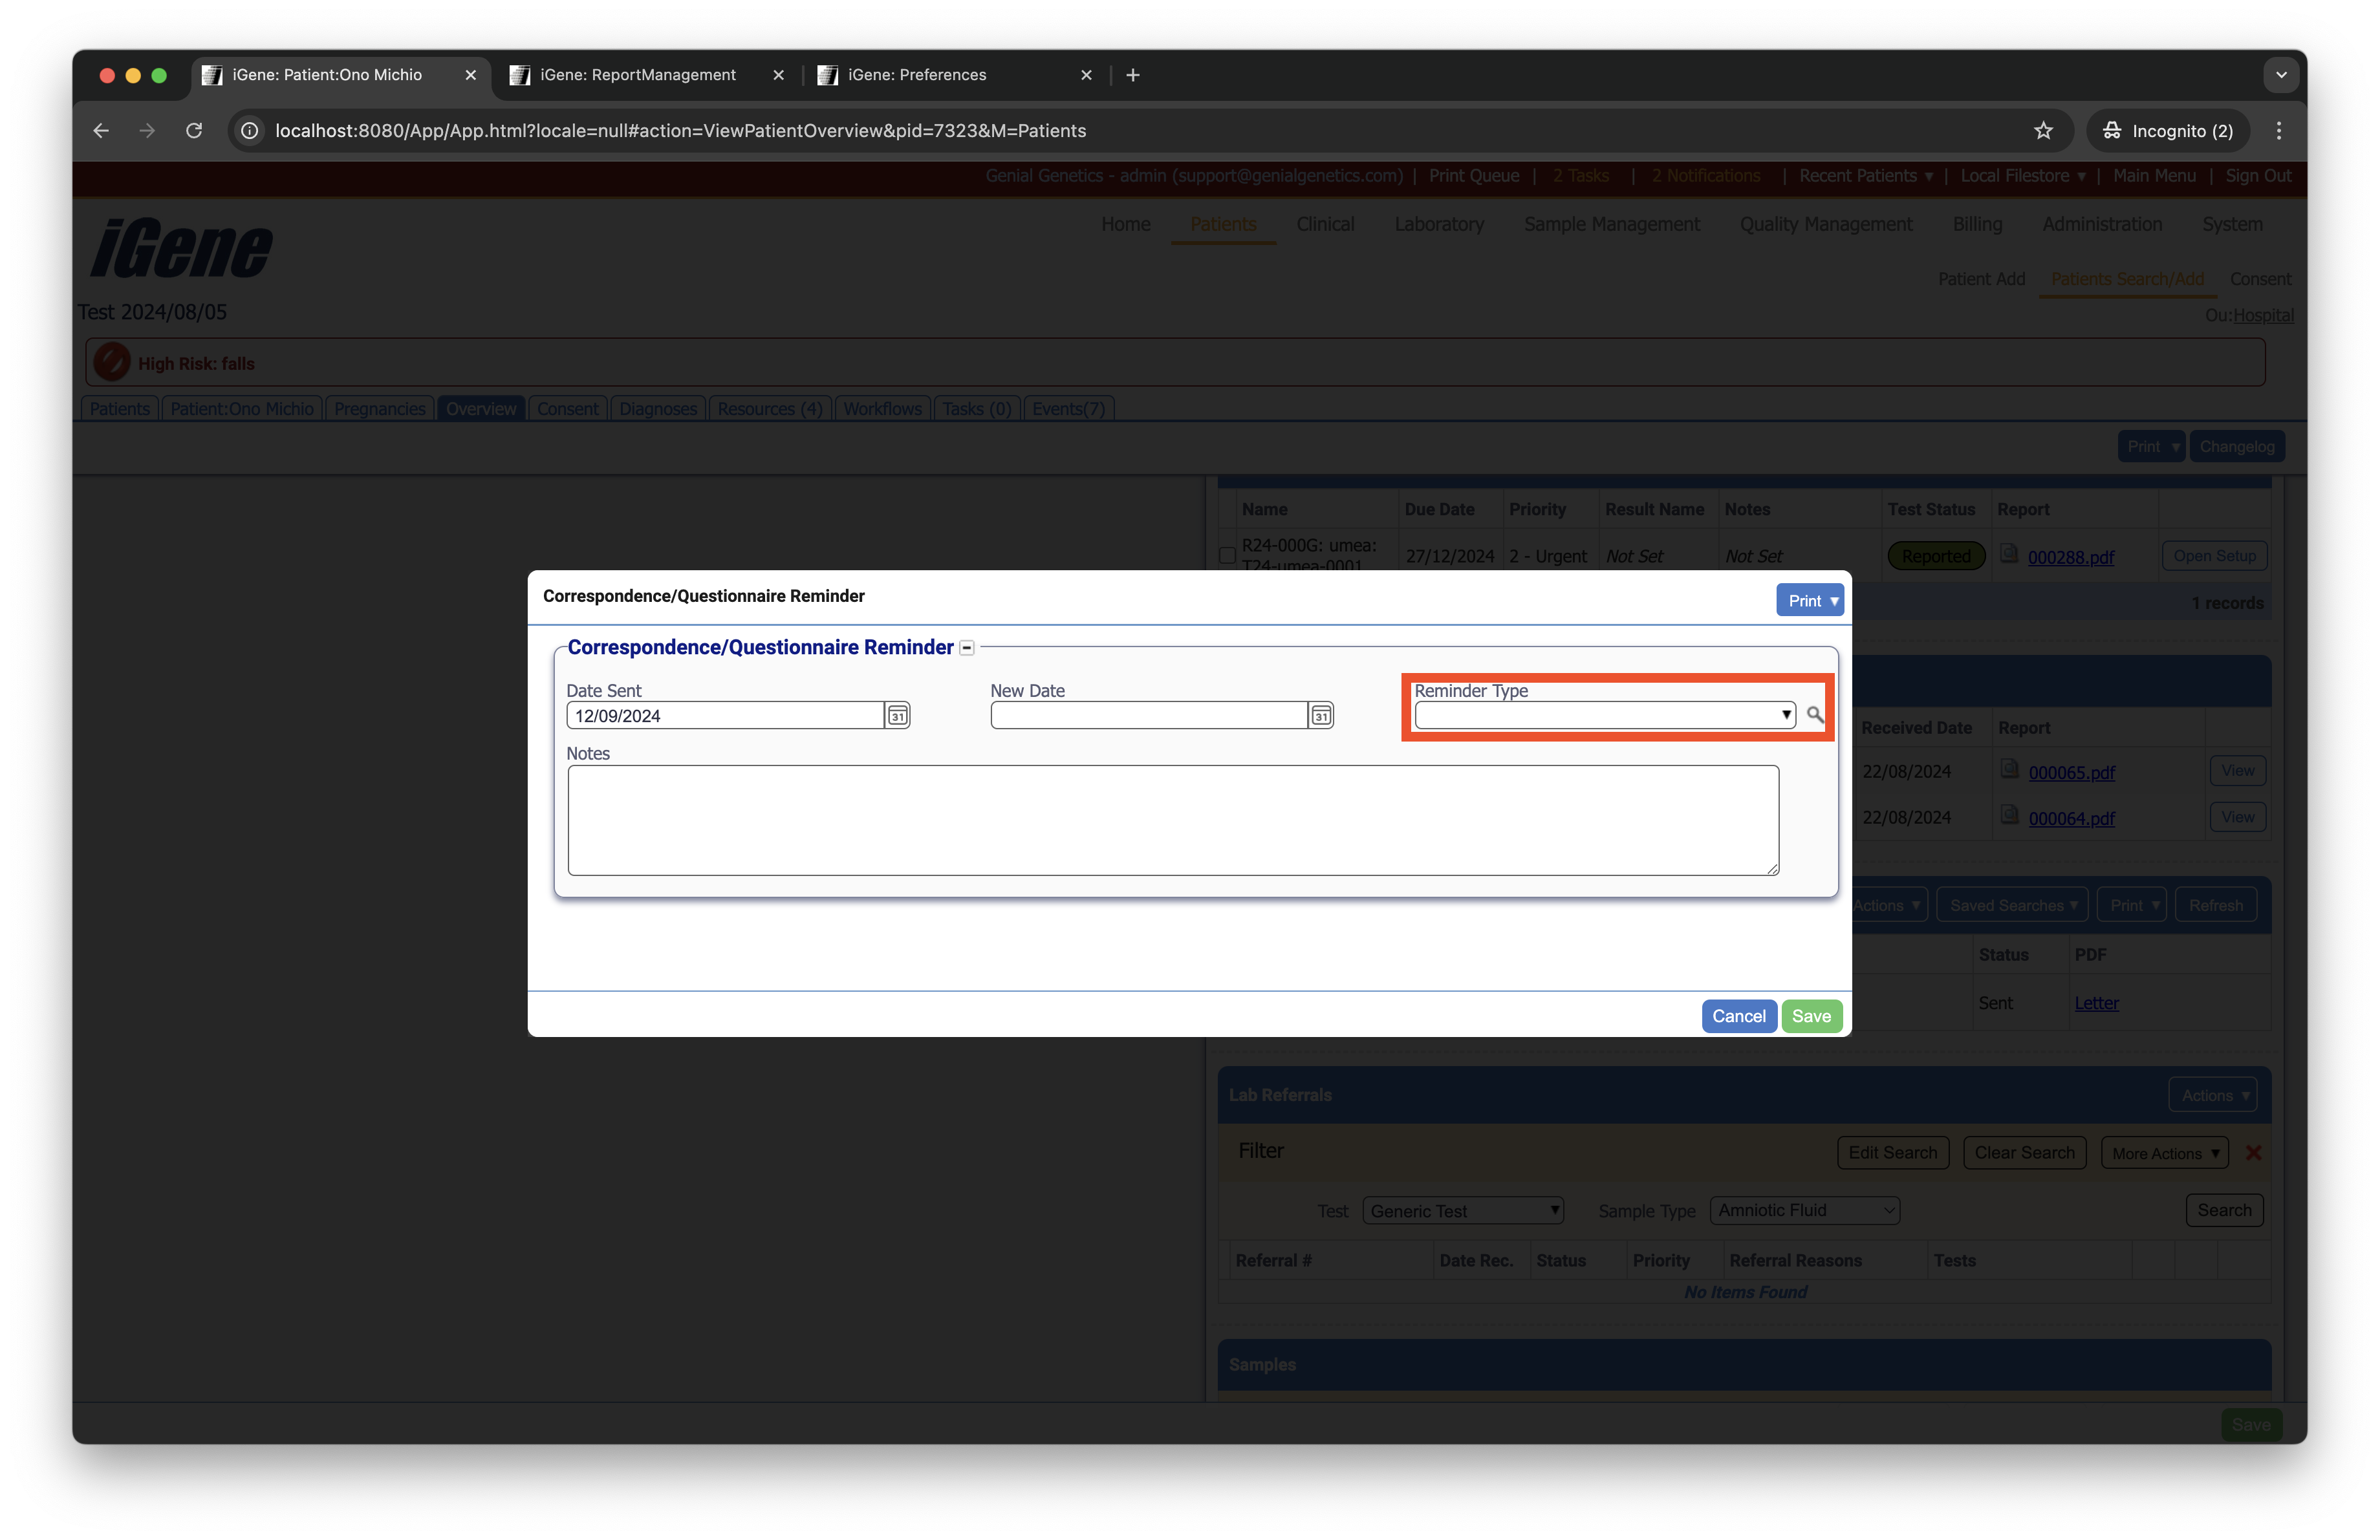Screen dimensions: 2380x1540
Task: Open the Reminder Type dropdown
Action: tap(1604, 714)
